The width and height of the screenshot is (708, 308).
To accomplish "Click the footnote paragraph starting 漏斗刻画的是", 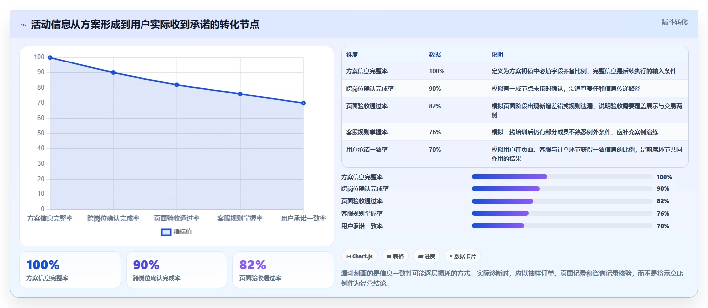I will [512, 279].
